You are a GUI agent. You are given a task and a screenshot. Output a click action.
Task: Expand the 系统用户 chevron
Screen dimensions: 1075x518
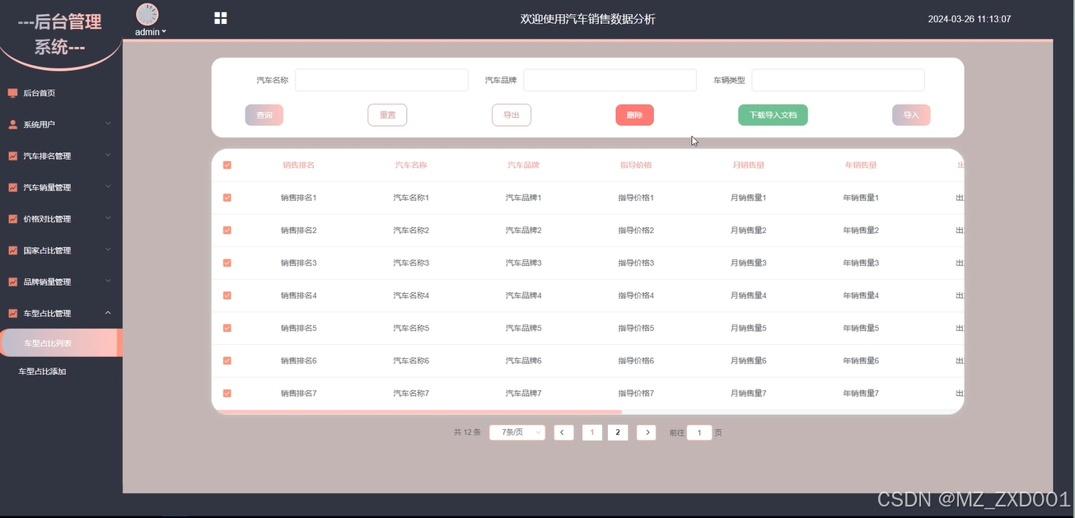[x=108, y=124]
